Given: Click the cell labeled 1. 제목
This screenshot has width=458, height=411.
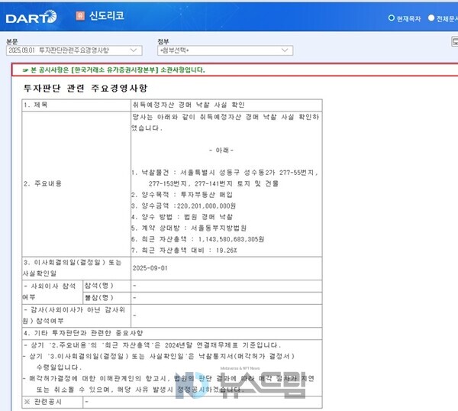Looking at the screenshot, I should pyautogui.click(x=76, y=105).
